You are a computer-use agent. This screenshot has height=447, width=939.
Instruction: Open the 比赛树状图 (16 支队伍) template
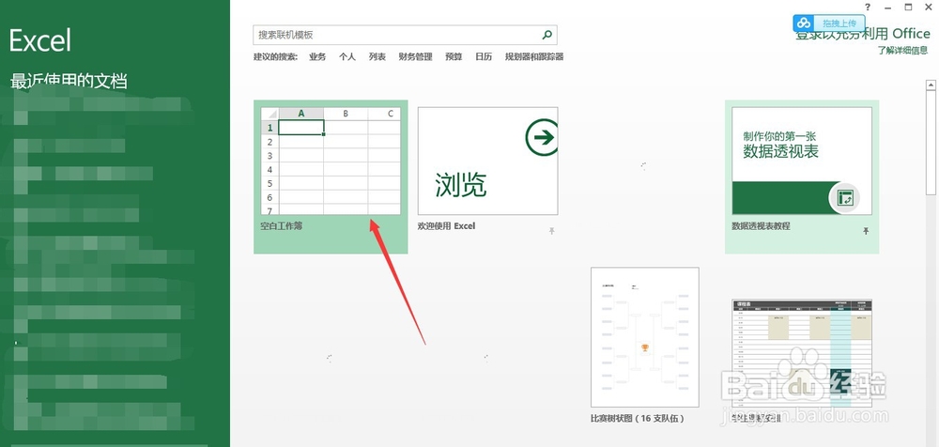[645, 337]
